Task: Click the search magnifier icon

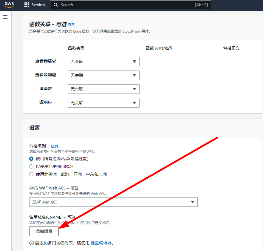Action: point(55,5)
